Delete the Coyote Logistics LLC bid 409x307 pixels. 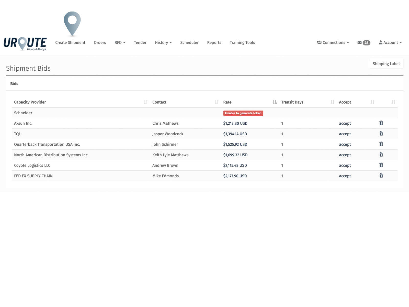pyautogui.click(x=381, y=165)
